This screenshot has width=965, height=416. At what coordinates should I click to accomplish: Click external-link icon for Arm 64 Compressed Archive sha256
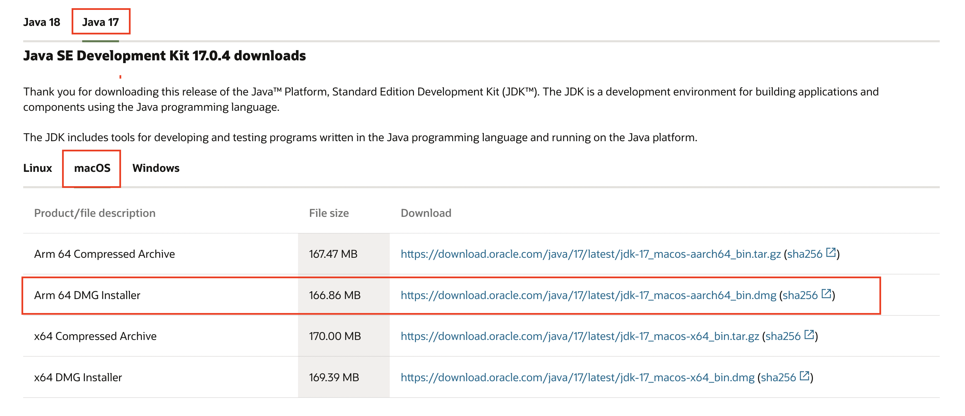tap(831, 253)
